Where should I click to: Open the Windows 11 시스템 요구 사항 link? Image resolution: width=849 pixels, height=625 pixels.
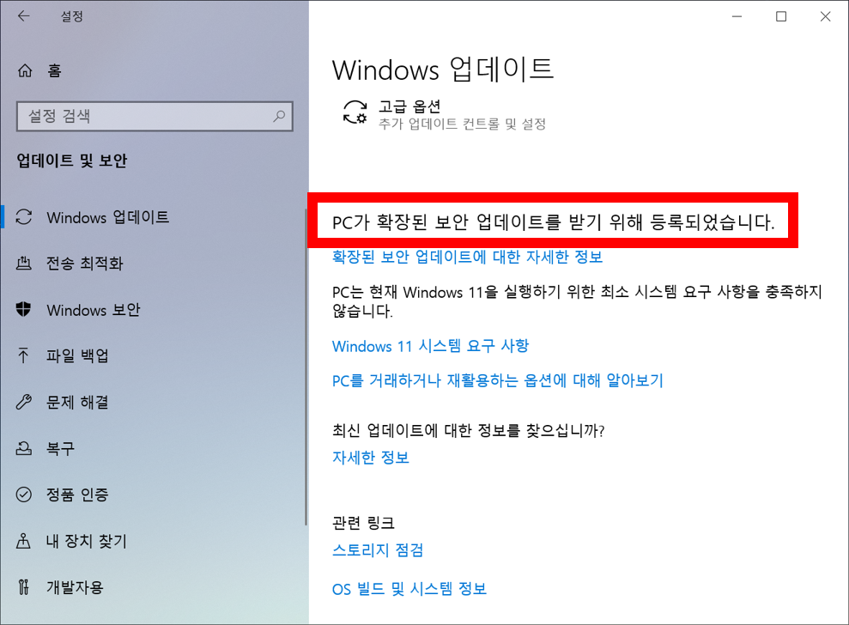click(430, 346)
